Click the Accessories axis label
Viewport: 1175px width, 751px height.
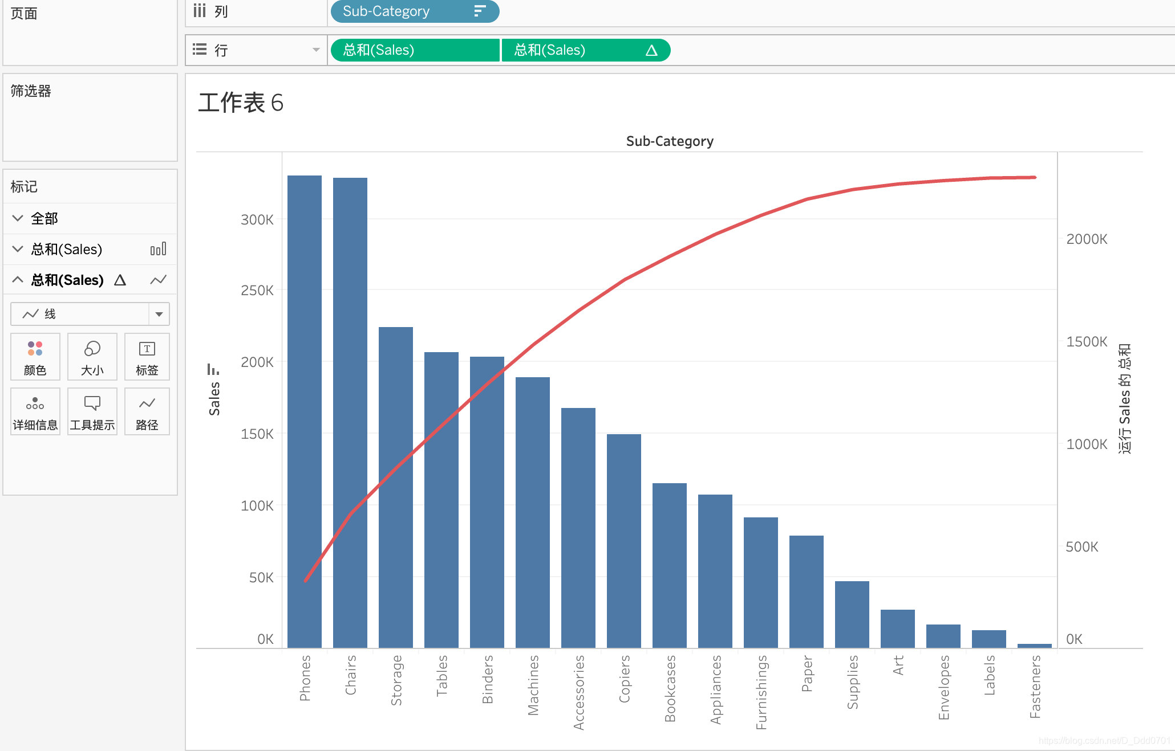click(x=578, y=692)
